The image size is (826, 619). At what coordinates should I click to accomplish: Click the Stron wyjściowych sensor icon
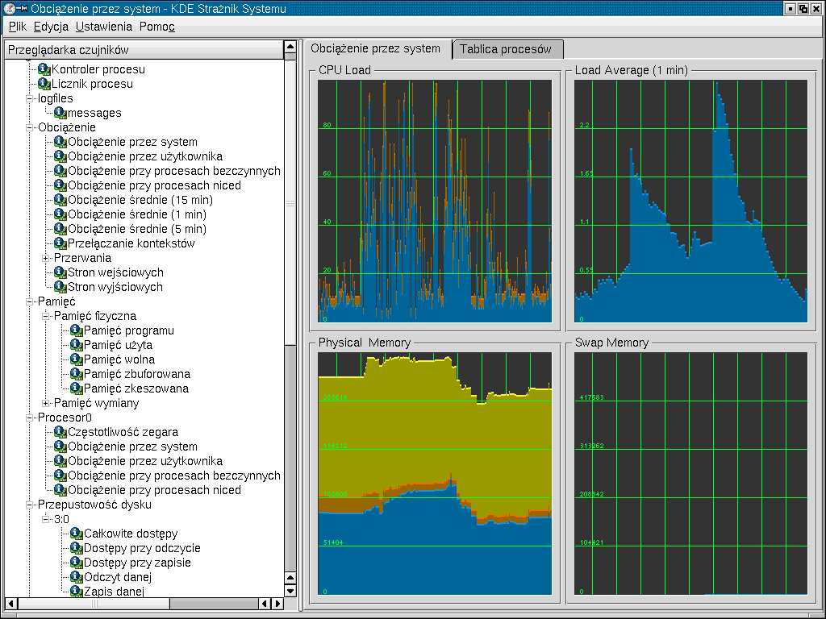[60, 287]
